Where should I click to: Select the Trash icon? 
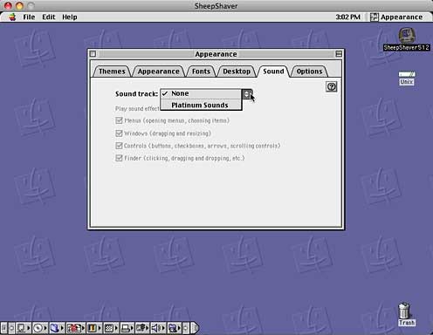point(406,314)
